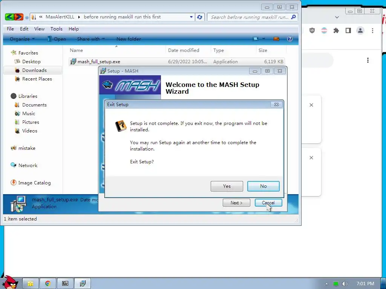This screenshot has width=386, height=289.
Task: Click Yes in Exit Setup dialog
Action: click(x=227, y=186)
